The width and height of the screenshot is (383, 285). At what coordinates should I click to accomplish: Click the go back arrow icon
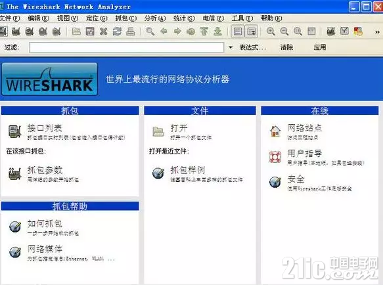click(x=164, y=32)
